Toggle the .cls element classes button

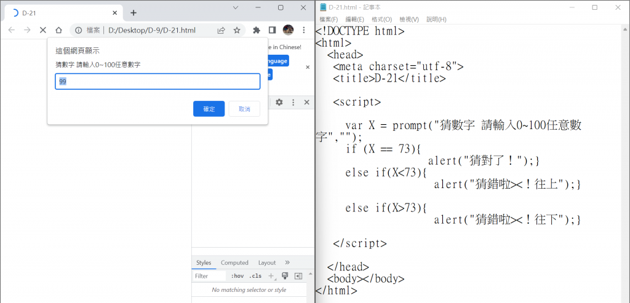pos(255,276)
